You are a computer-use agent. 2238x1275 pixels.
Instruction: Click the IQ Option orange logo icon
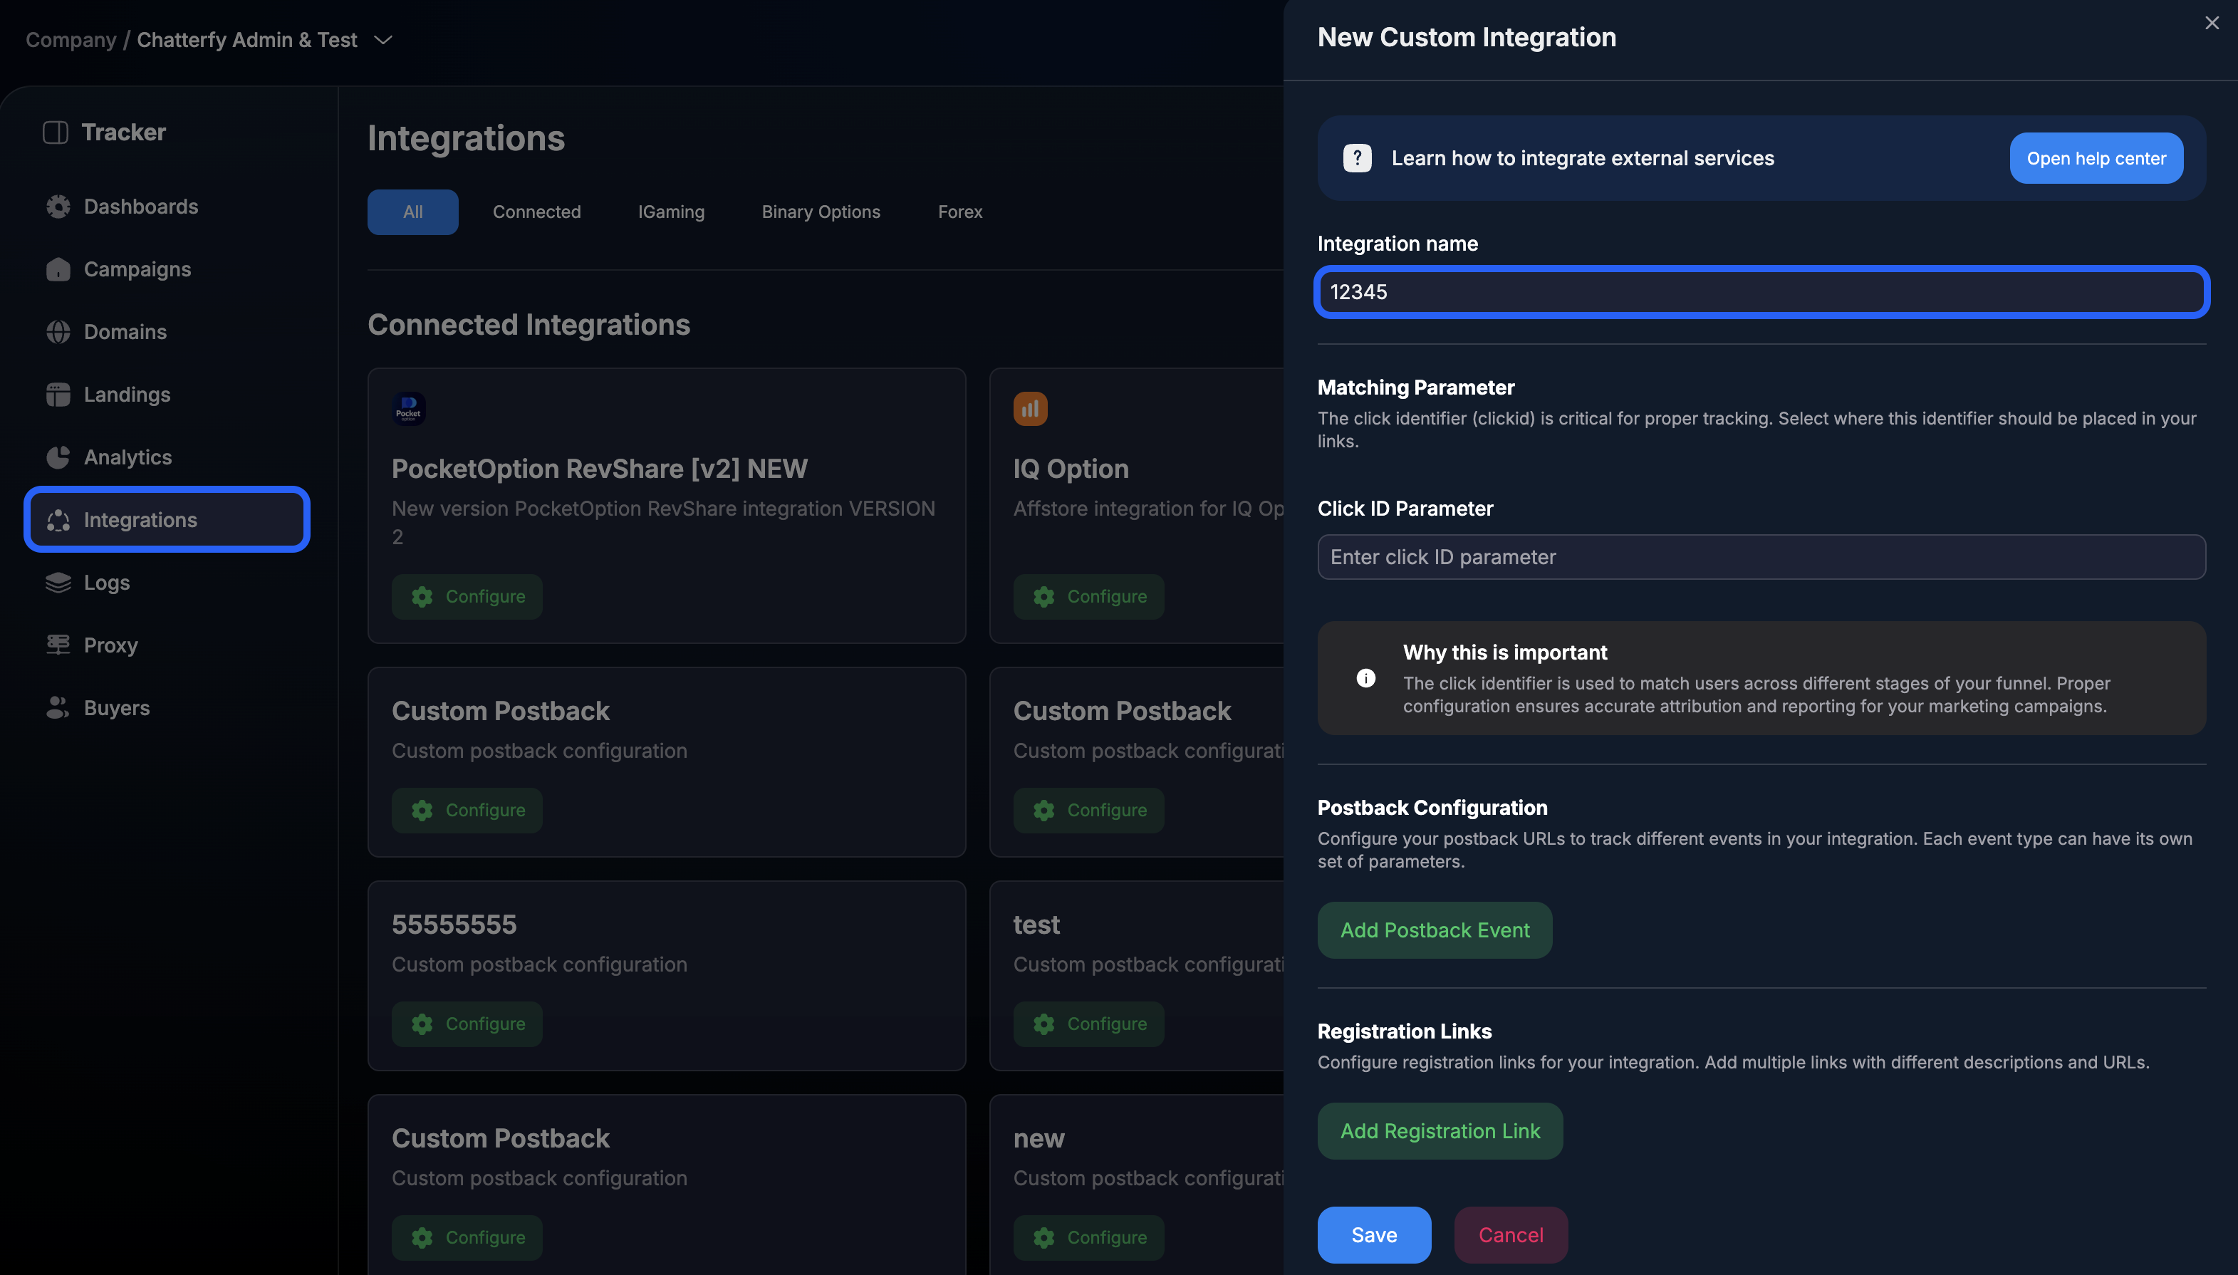click(1031, 409)
